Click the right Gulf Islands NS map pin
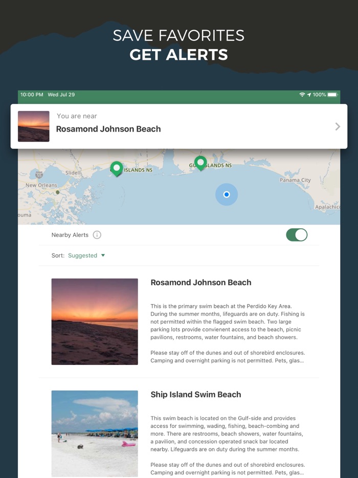This screenshot has width=358, height=478. 200,163
